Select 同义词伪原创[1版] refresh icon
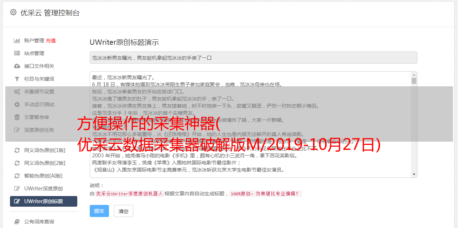458x228 pixels. click(x=17, y=150)
